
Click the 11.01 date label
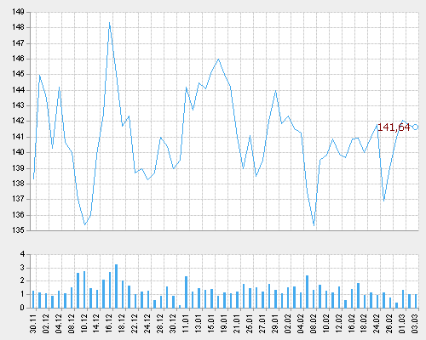click(186, 324)
